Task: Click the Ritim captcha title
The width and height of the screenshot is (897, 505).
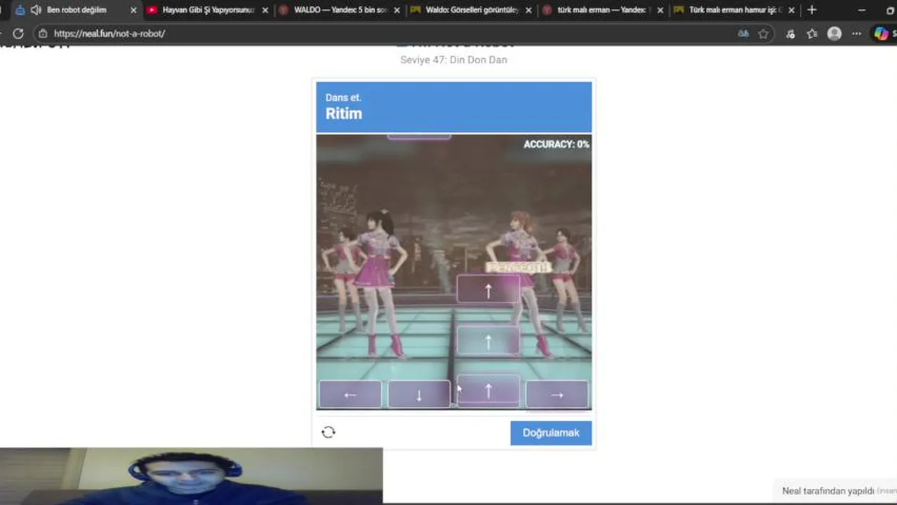Action: pos(344,114)
